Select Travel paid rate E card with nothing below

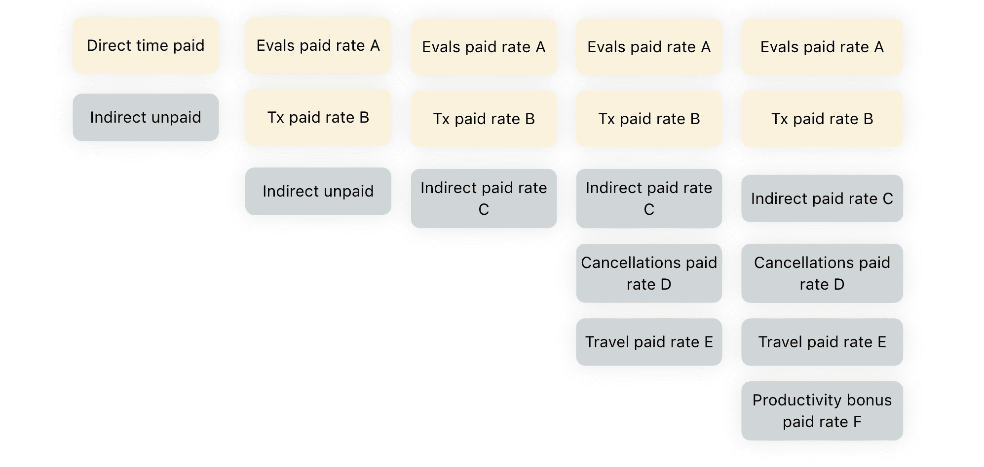(x=649, y=342)
